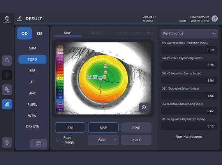Viewport: 222px width, 165px height.
Task: Click the exam date 2026-04-07
Action: pos(149,17)
